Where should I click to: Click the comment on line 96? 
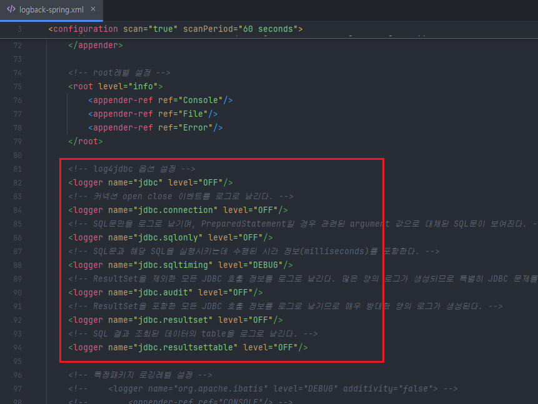pos(140,375)
